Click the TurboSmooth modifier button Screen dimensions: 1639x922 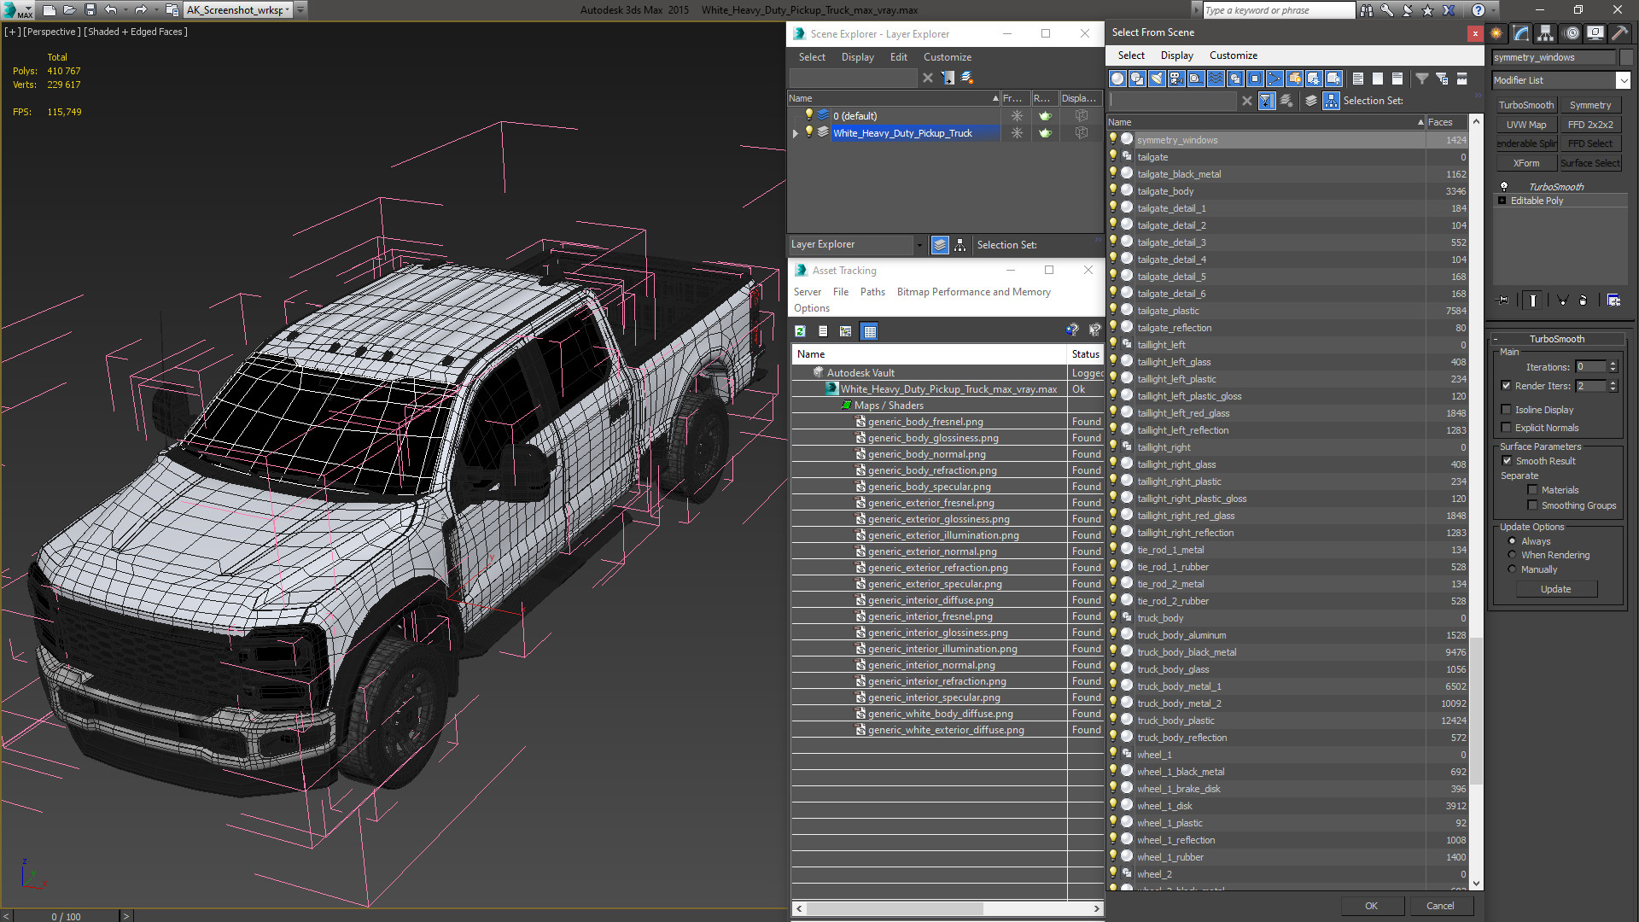1525,105
